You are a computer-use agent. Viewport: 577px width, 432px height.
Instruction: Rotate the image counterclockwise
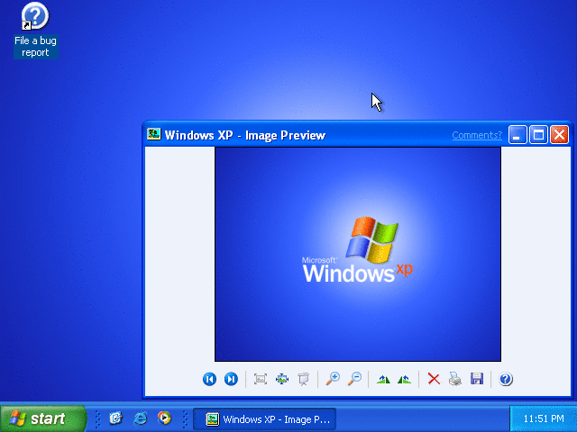pos(405,379)
